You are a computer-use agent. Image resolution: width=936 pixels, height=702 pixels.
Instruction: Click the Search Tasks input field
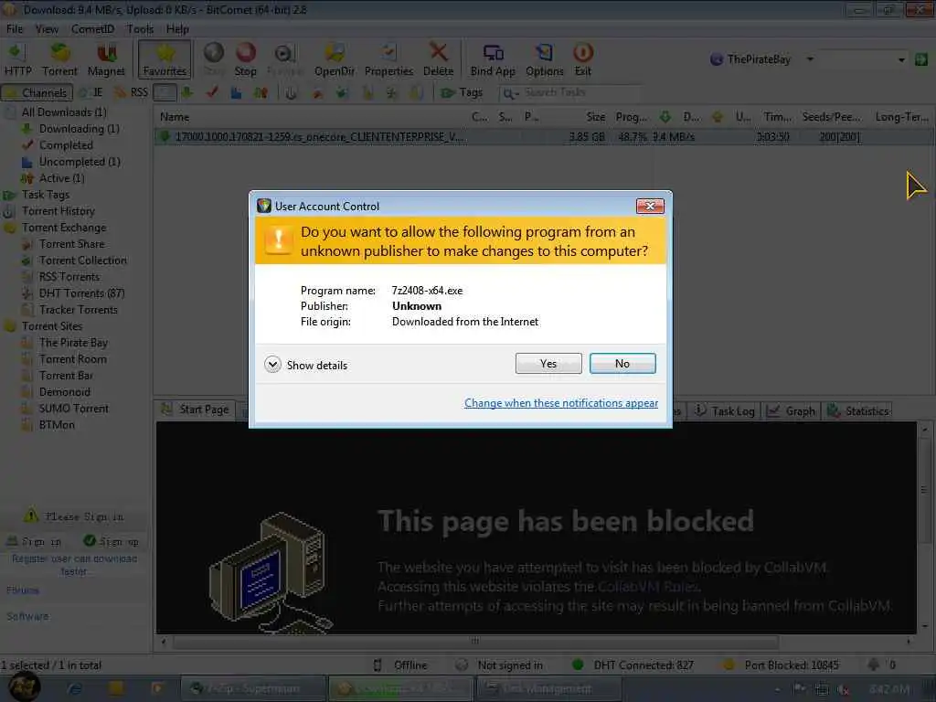(x=582, y=92)
